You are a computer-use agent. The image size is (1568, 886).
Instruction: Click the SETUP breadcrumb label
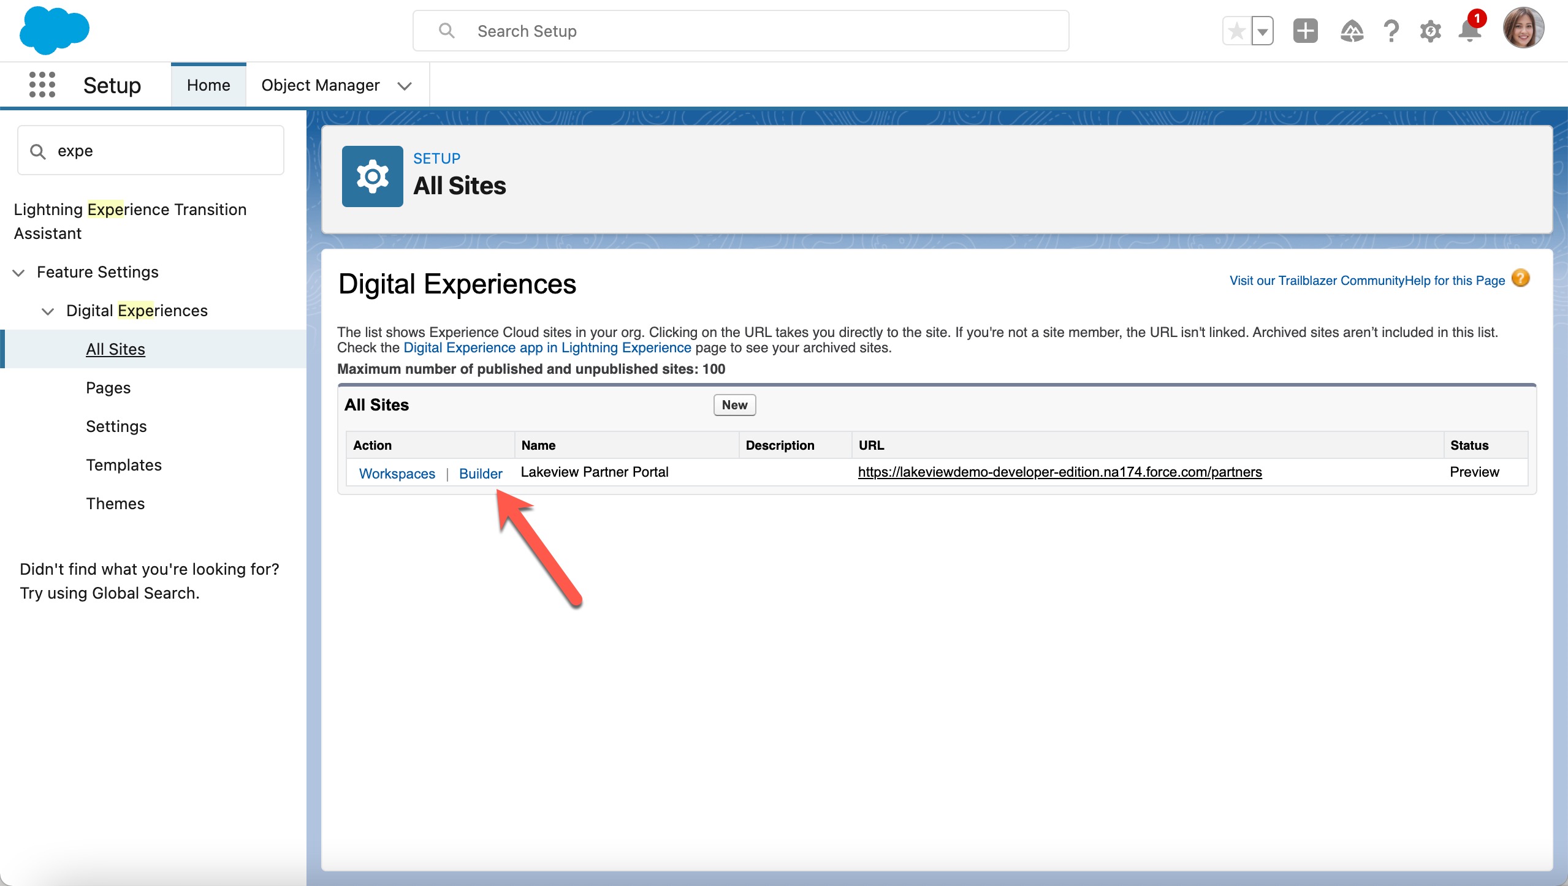click(x=436, y=158)
